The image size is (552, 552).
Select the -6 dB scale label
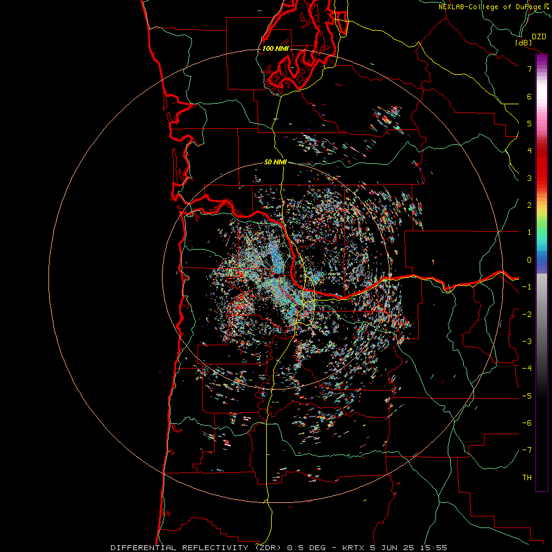pyautogui.click(x=527, y=423)
